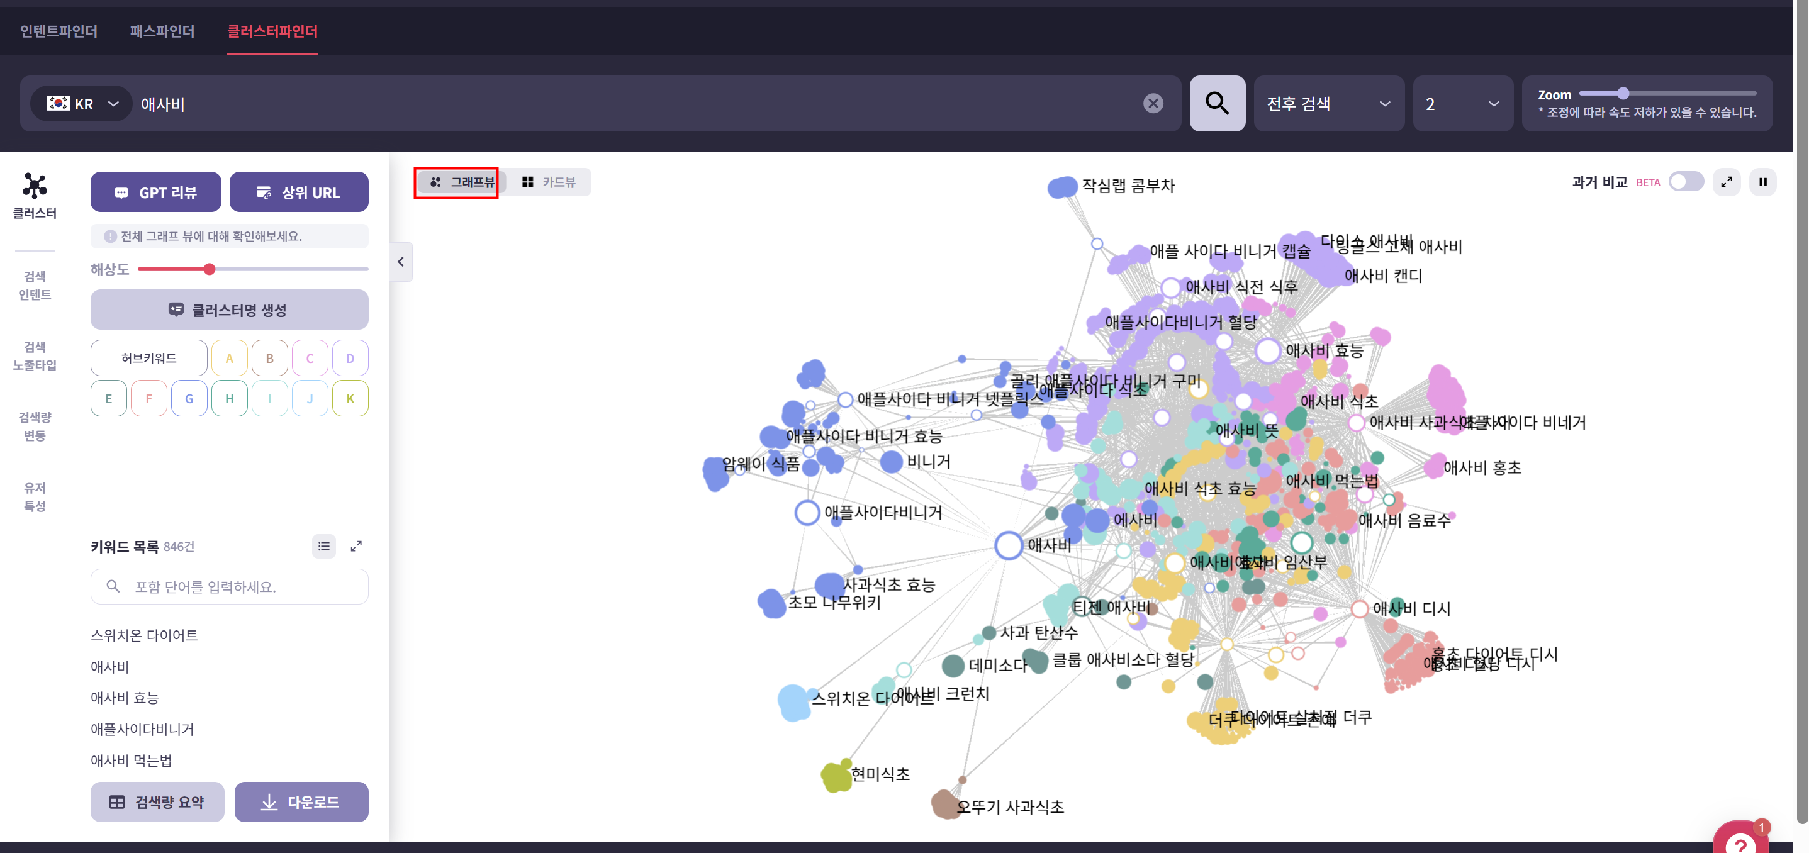Open the KR country dropdown
Screen dimensions: 1809x853
81,104
